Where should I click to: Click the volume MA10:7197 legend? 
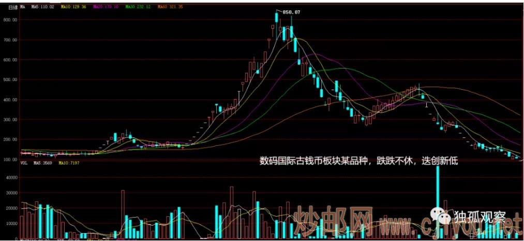(x=69, y=164)
